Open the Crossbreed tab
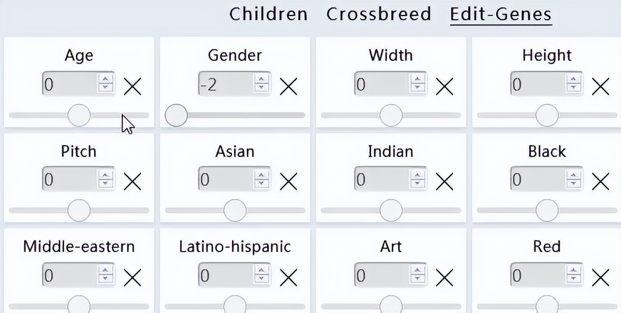621x313 pixels. click(x=378, y=14)
